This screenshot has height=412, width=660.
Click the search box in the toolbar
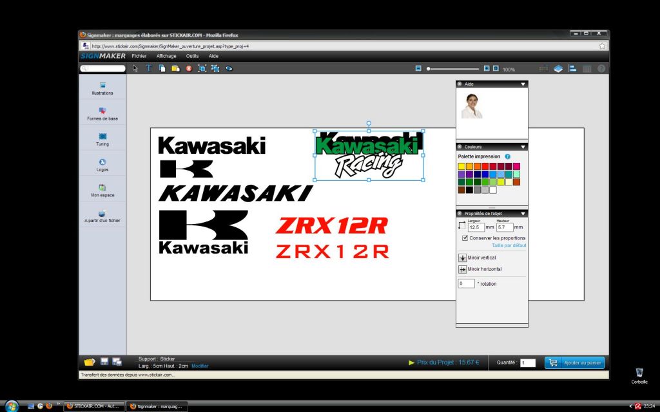point(102,68)
